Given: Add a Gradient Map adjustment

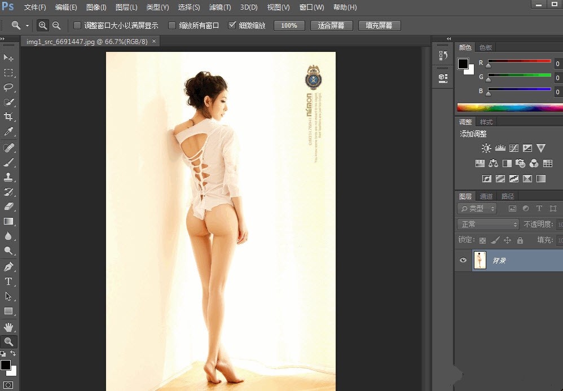Looking at the screenshot, I should [541, 178].
